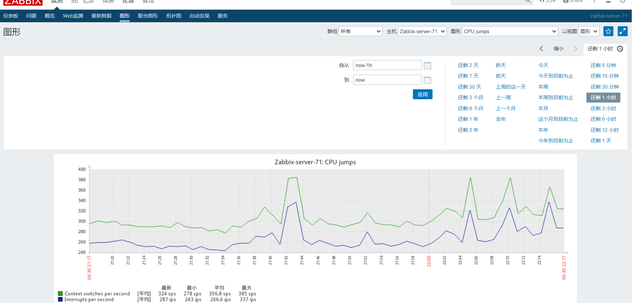
Task: Select 本月 time range
Action: point(543,109)
